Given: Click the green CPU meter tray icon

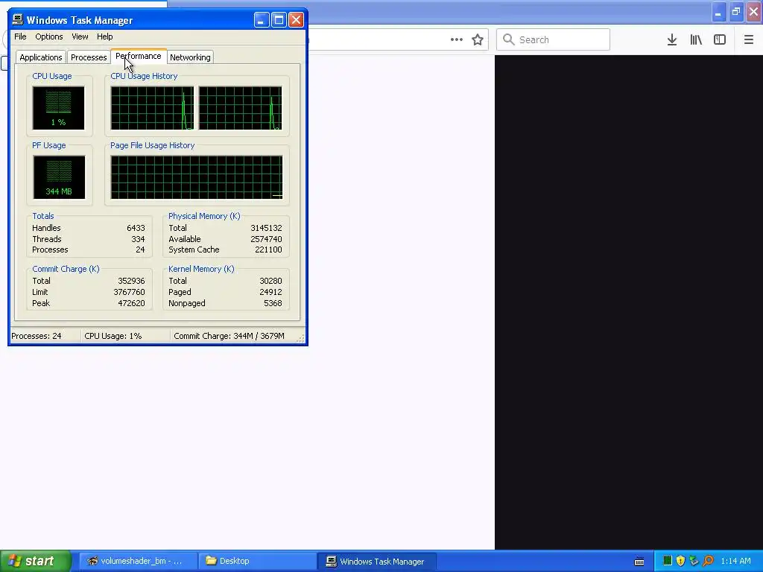Looking at the screenshot, I should point(668,561).
